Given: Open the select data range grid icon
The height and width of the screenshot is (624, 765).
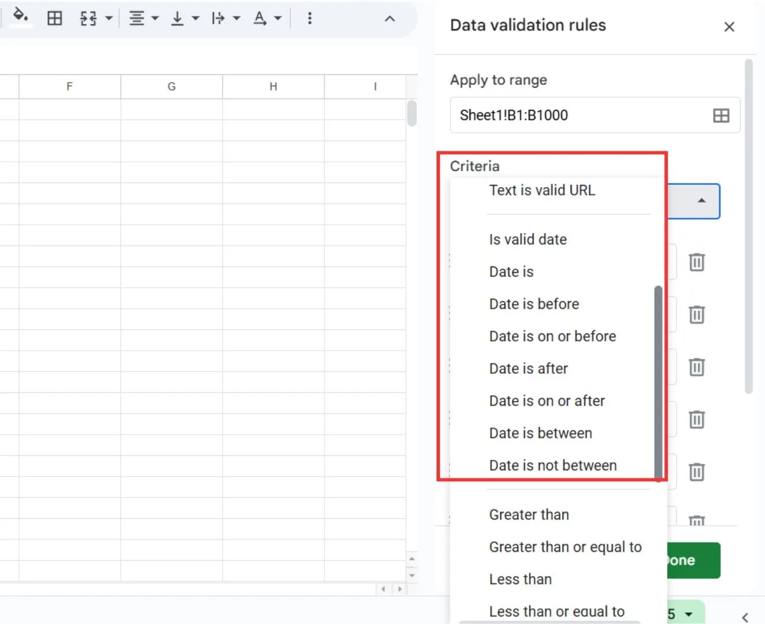Looking at the screenshot, I should coord(721,116).
